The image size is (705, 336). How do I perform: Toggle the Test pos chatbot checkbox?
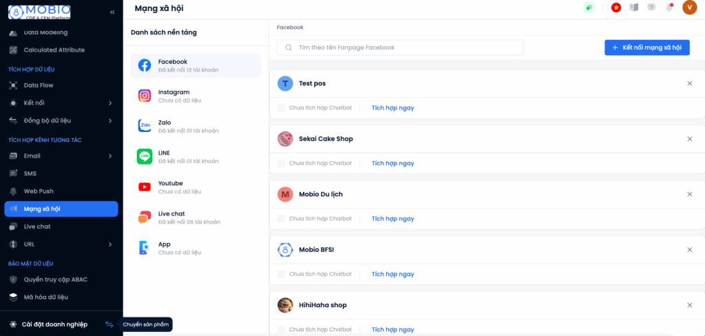click(281, 108)
